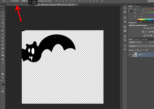Activate the Hand tool
The width and height of the screenshot is (154, 109).
[x=3, y=74]
